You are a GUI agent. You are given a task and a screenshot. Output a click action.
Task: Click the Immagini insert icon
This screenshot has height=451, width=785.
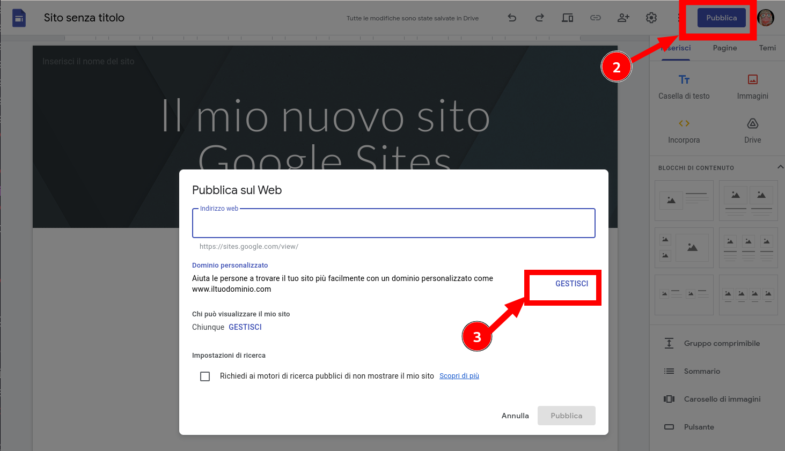click(x=753, y=87)
